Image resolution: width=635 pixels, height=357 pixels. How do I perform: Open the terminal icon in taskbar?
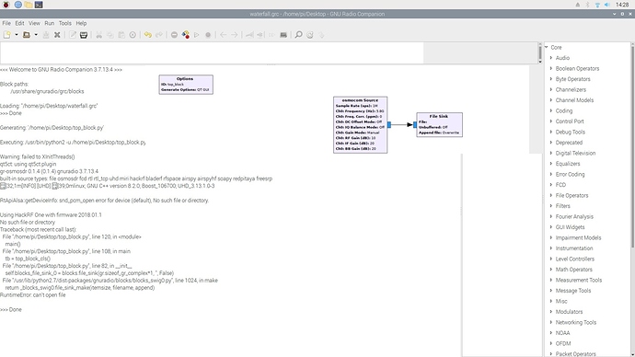click(39, 5)
